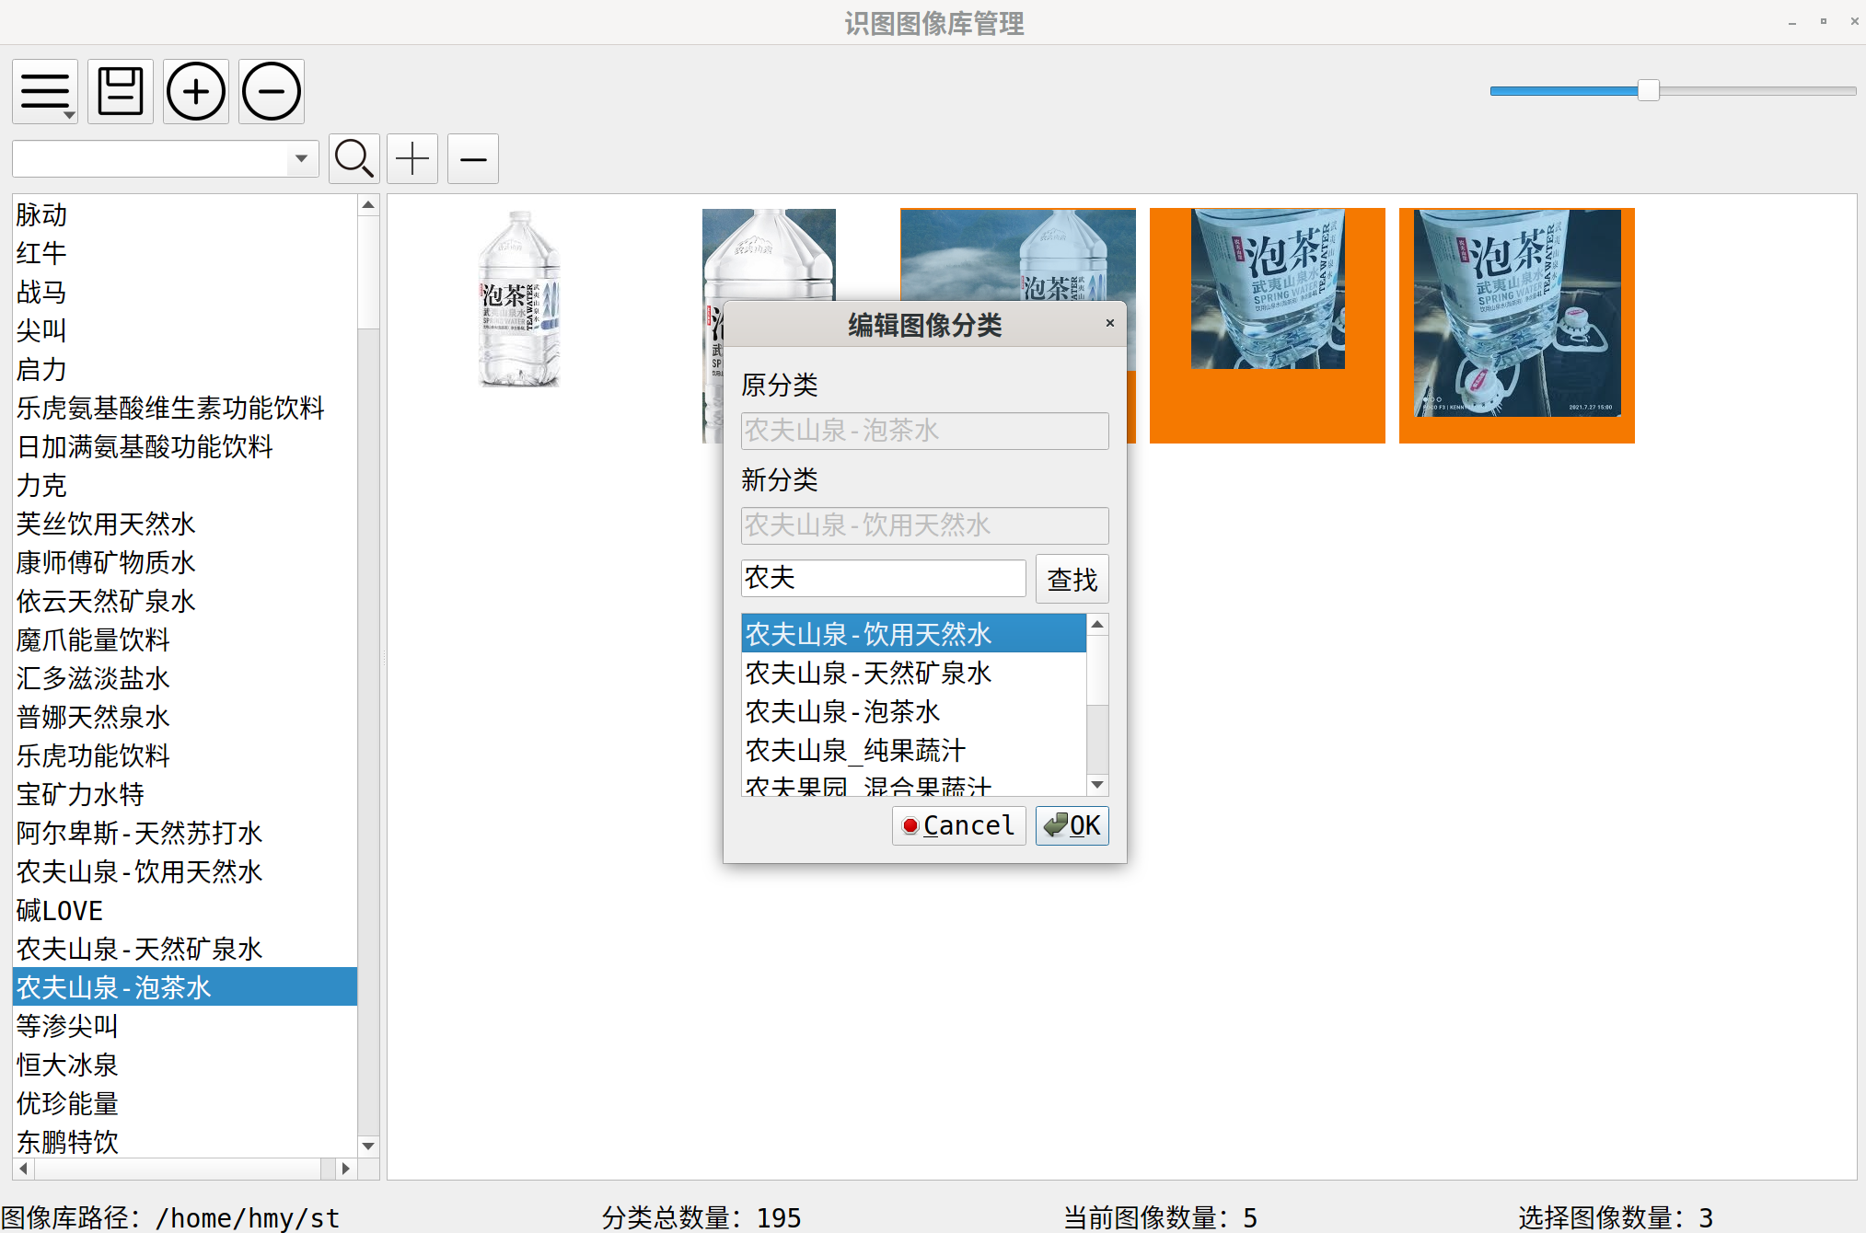
Task: Select 农夫山泉-饮用天然水 in dialog list
Action: [x=914, y=634]
